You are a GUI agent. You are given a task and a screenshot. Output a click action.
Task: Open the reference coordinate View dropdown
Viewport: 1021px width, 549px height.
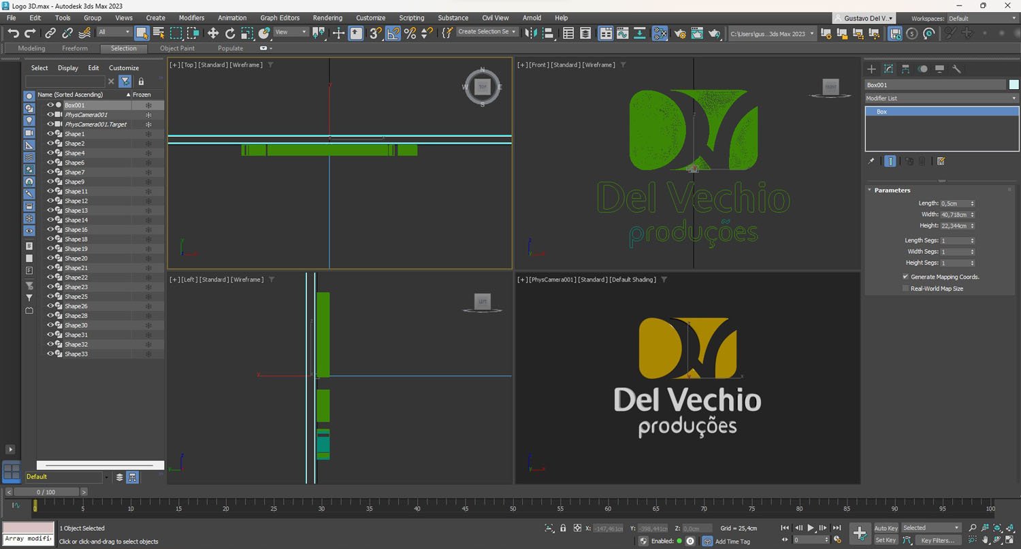290,32
